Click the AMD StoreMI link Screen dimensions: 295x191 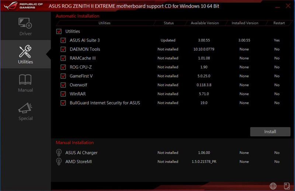pyautogui.click(x=79, y=161)
